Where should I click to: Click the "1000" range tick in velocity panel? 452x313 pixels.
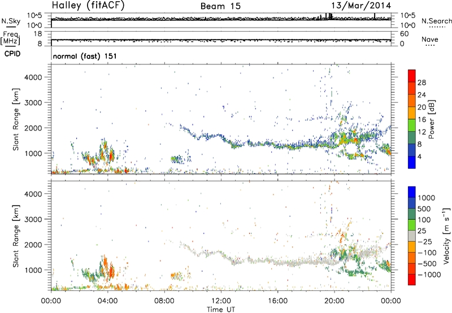tap(33, 270)
